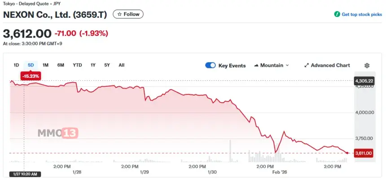Screen dimensions: 386x180
Task: Select the 5D time range
Action: click(31, 65)
